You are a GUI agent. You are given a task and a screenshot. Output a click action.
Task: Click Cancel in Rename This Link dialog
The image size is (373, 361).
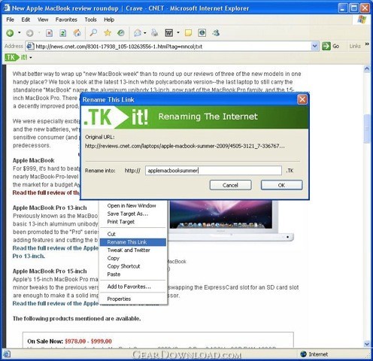[x=230, y=185]
